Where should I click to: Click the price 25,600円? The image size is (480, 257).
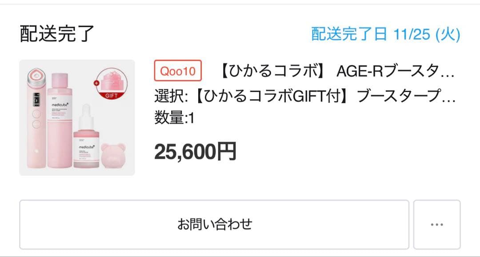click(196, 151)
